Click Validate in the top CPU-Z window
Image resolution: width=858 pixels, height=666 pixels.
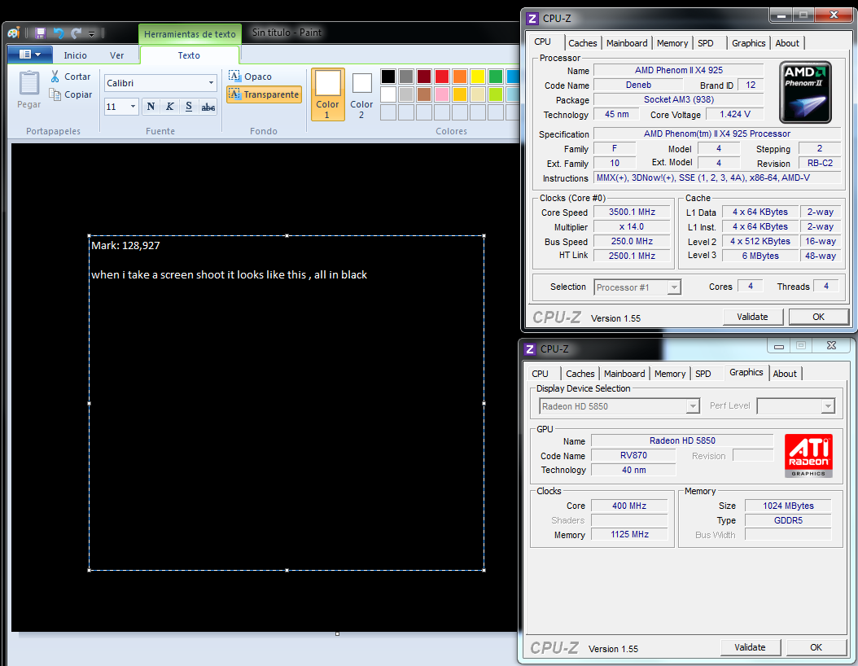[752, 317]
